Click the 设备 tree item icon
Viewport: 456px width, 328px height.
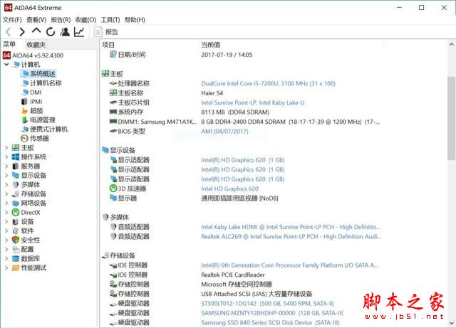[x=16, y=222]
